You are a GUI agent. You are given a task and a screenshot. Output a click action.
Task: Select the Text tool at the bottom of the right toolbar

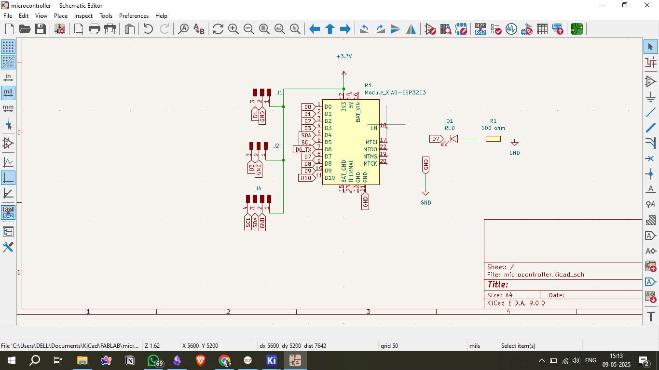[650, 317]
